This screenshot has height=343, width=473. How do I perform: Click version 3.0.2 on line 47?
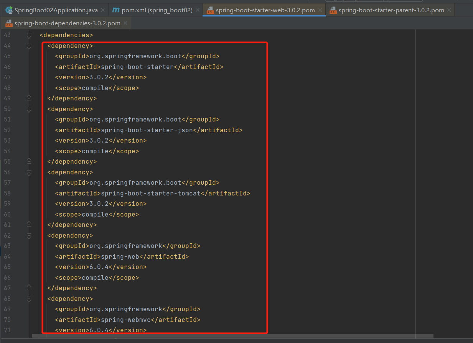tap(99, 77)
